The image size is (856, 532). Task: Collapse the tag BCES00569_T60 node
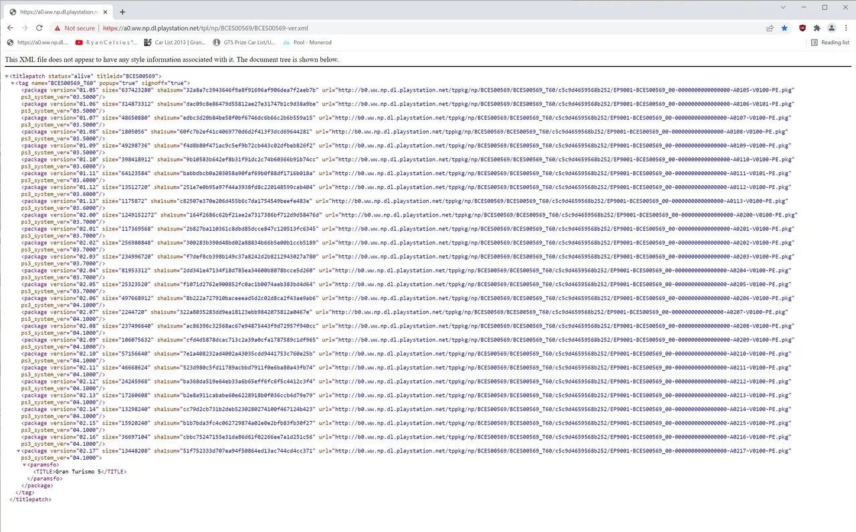click(13, 84)
